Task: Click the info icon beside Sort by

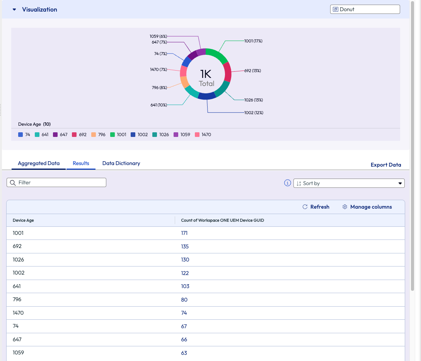Action: (x=287, y=183)
